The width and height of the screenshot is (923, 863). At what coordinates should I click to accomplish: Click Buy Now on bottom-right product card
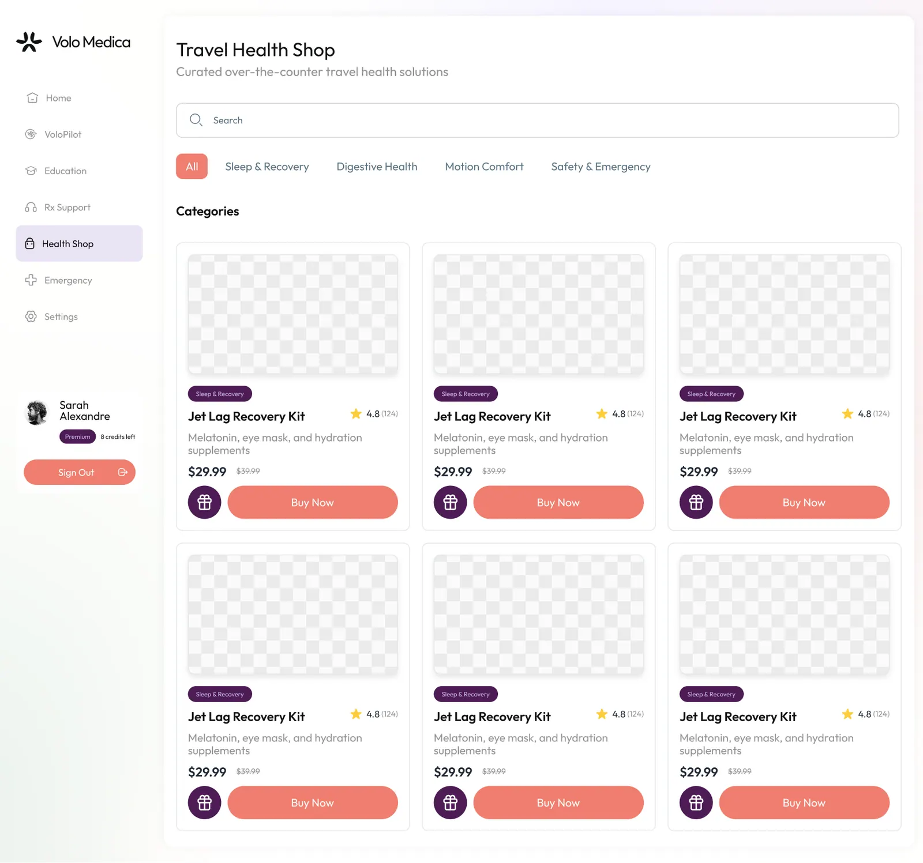[x=804, y=802]
